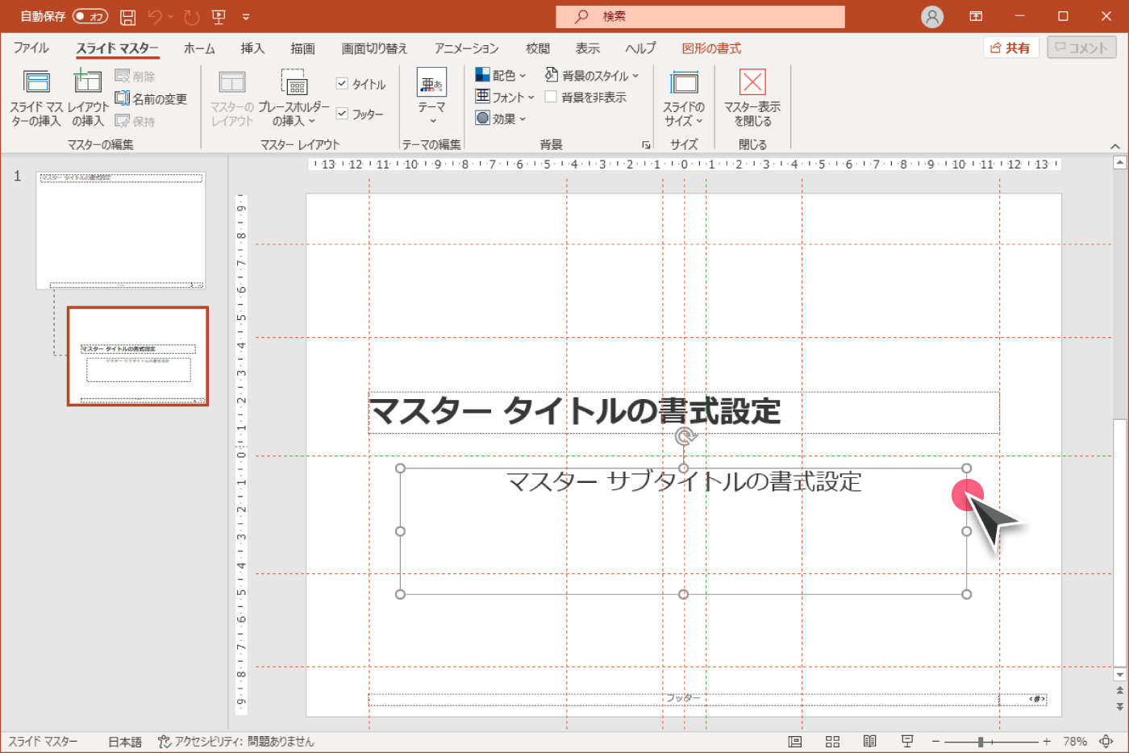Collapse the ribbon with the chevron
Image resolution: width=1129 pixels, height=753 pixels.
[x=1115, y=146]
